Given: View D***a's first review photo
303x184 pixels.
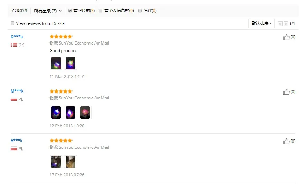Looking at the screenshot, I should coord(56,63).
